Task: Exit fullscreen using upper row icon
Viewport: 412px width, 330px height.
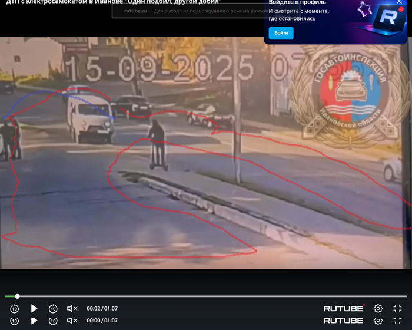Action: (398, 309)
